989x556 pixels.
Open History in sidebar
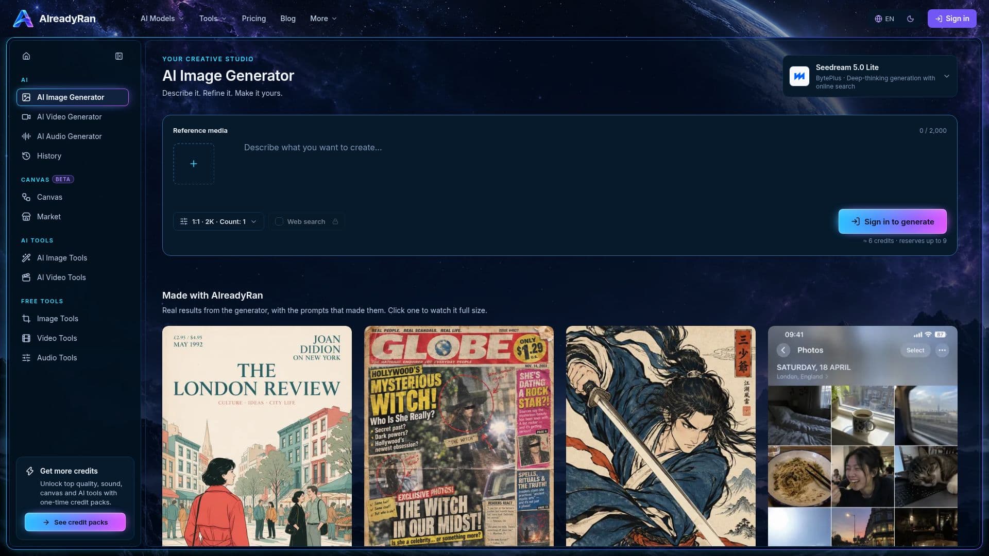tap(73, 156)
